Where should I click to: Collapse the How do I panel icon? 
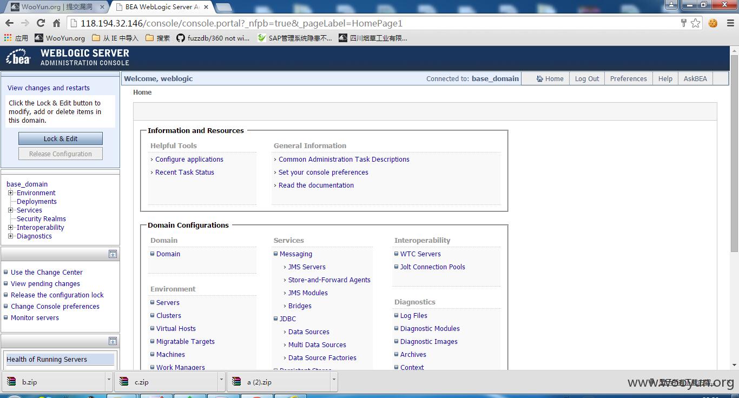click(113, 254)
